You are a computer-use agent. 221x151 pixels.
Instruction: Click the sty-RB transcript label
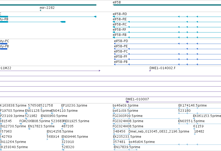4,19
